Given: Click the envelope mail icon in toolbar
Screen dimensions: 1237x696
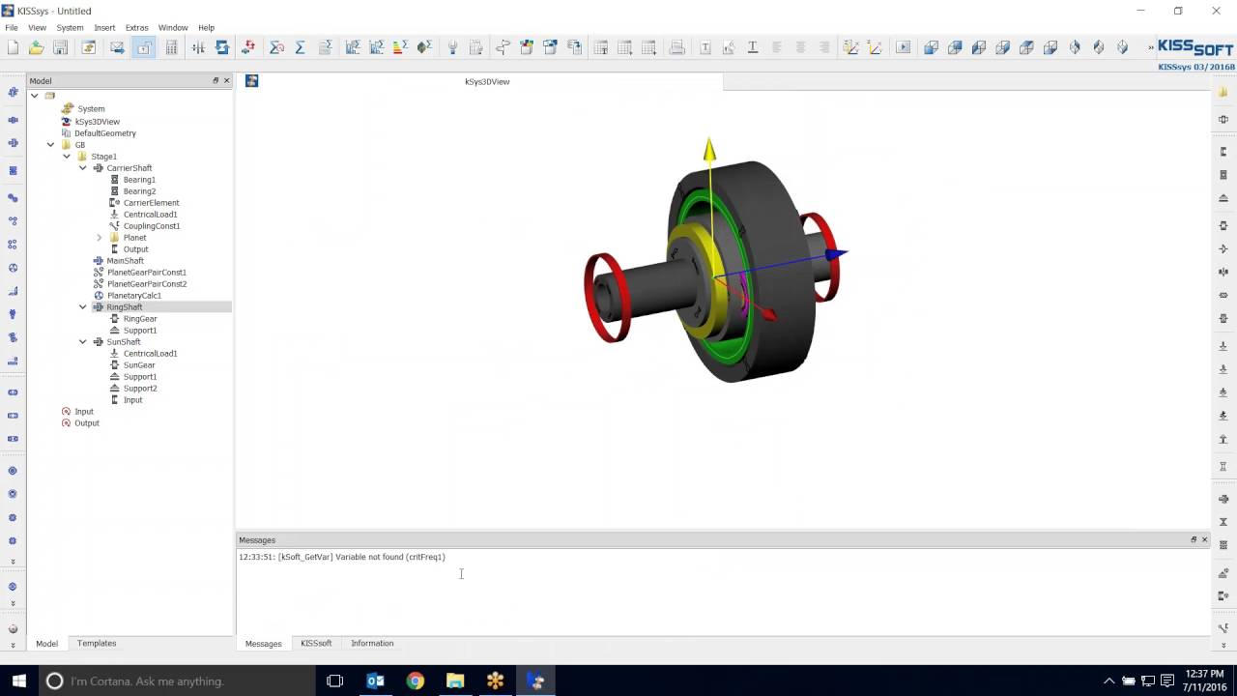Looking at the screenshot, I should [117, 47].
